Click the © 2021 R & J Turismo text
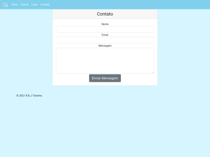The height and width of the screenshot is (157, 210). click(x=29, y=96)
